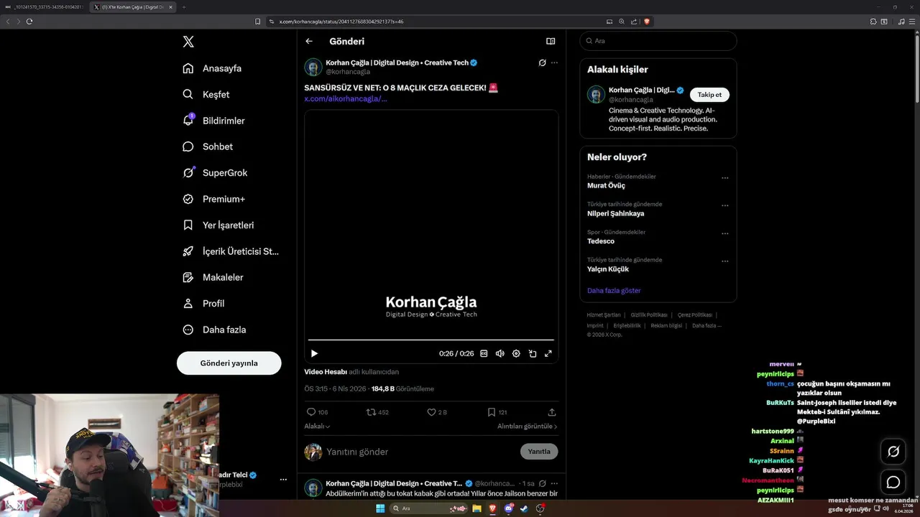
Task: Enter video fullscreen mode
Action: coord(548,353)
